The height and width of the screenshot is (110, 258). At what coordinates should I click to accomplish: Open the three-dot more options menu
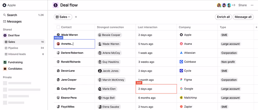click(252, 5)
